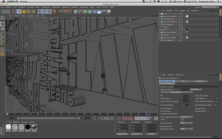Click the coordinate system cube icon

[x=54, y=11]
